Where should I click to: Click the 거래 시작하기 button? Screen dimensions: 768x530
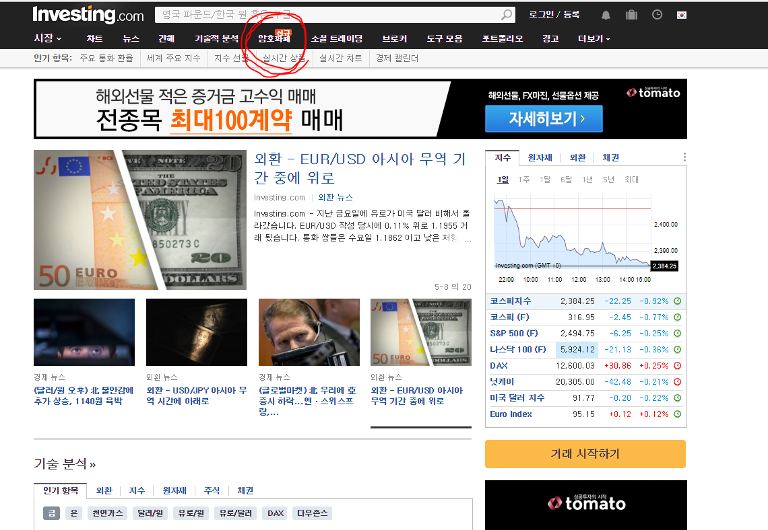(585, 454)
